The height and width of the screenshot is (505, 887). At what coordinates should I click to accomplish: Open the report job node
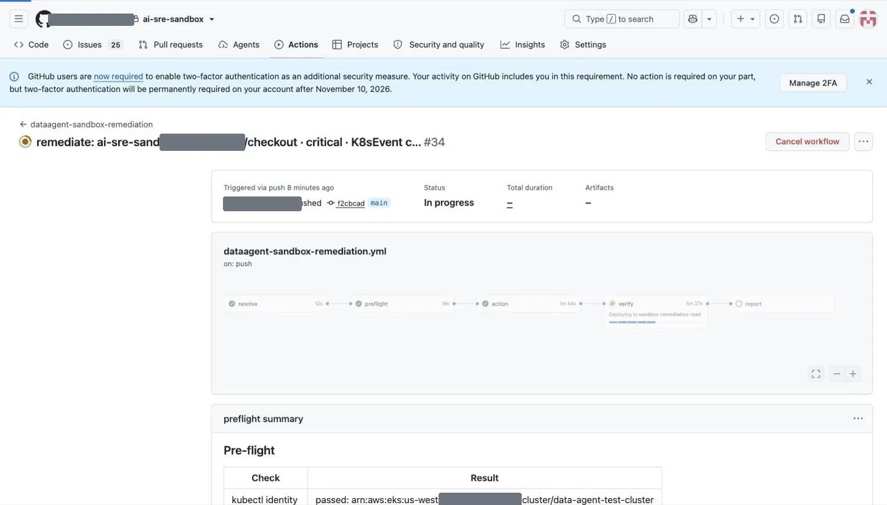(783, 304)
